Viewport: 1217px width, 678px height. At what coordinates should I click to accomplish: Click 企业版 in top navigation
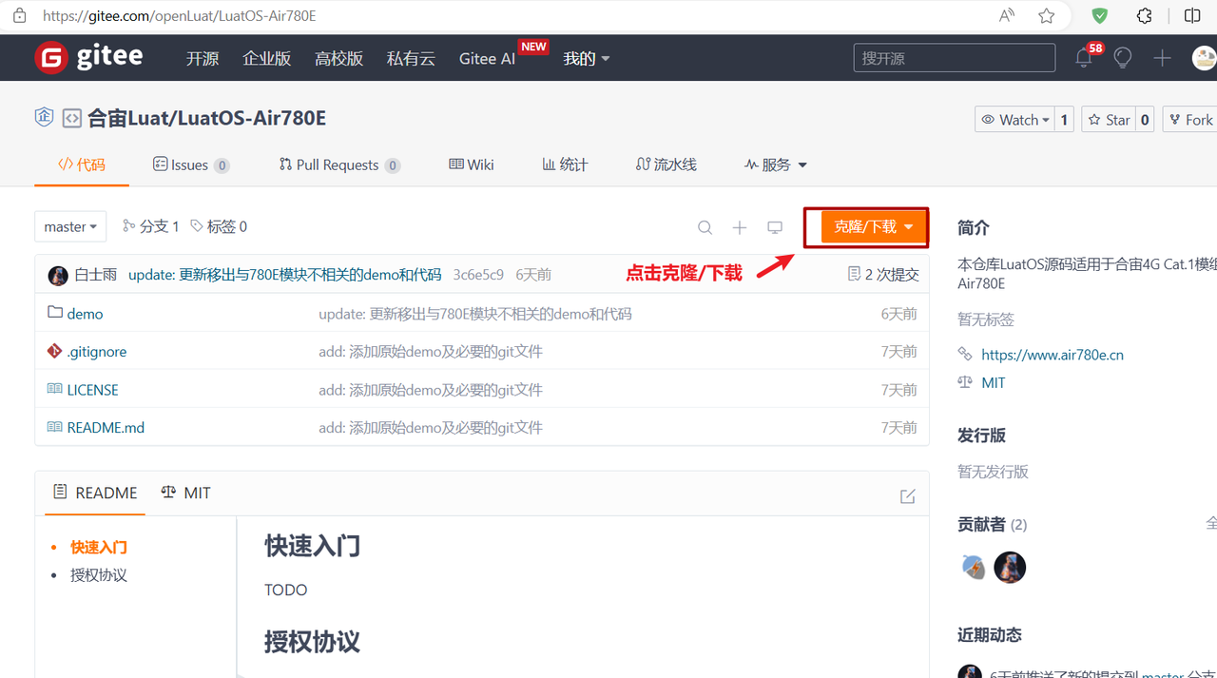[x=267, y=58]
